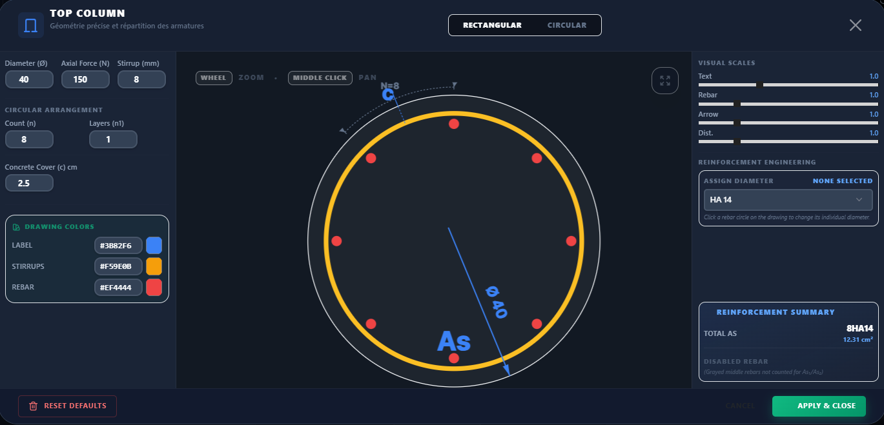Click the CANCEL option
Viewport: 884px width, 425px height.
click(x=740, y=406)
